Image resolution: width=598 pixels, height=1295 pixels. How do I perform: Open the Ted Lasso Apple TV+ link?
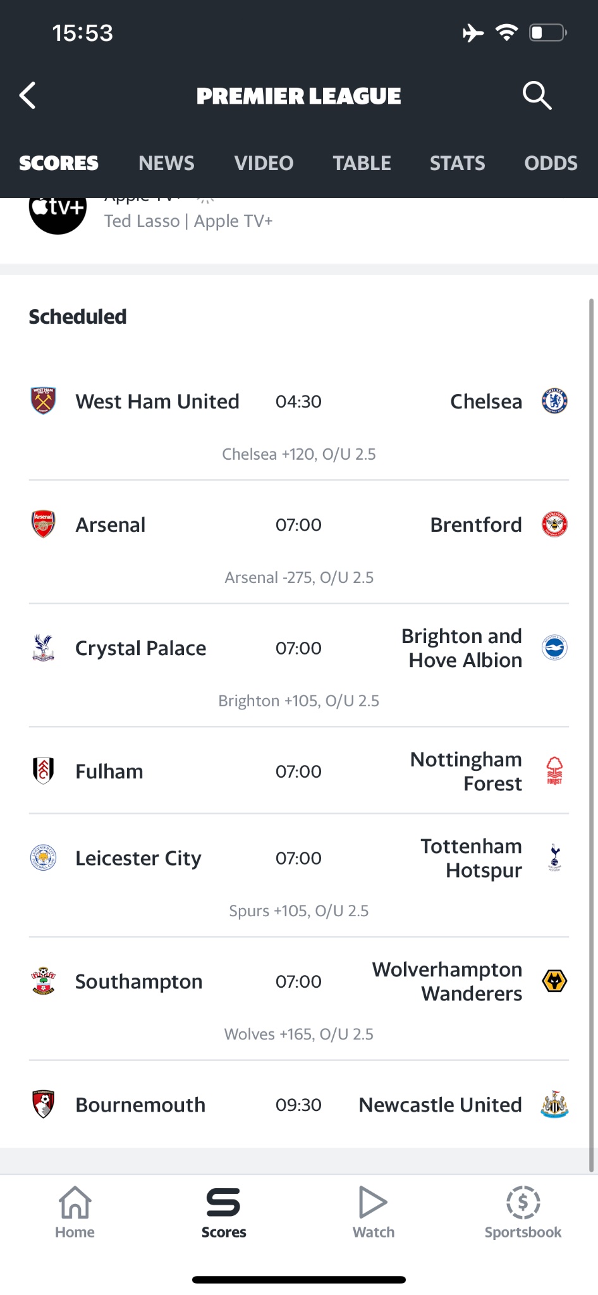click(188, 221)
